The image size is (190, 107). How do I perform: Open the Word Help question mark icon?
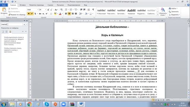[188, 5]
